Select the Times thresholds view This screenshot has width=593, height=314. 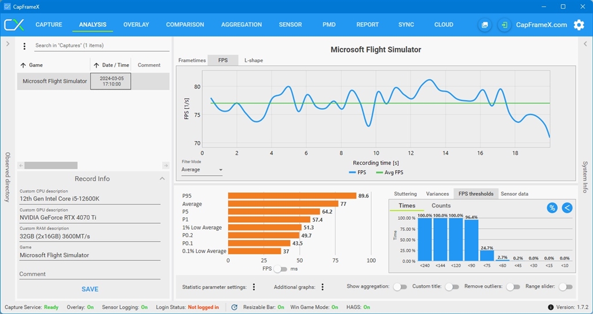point(407,206)
